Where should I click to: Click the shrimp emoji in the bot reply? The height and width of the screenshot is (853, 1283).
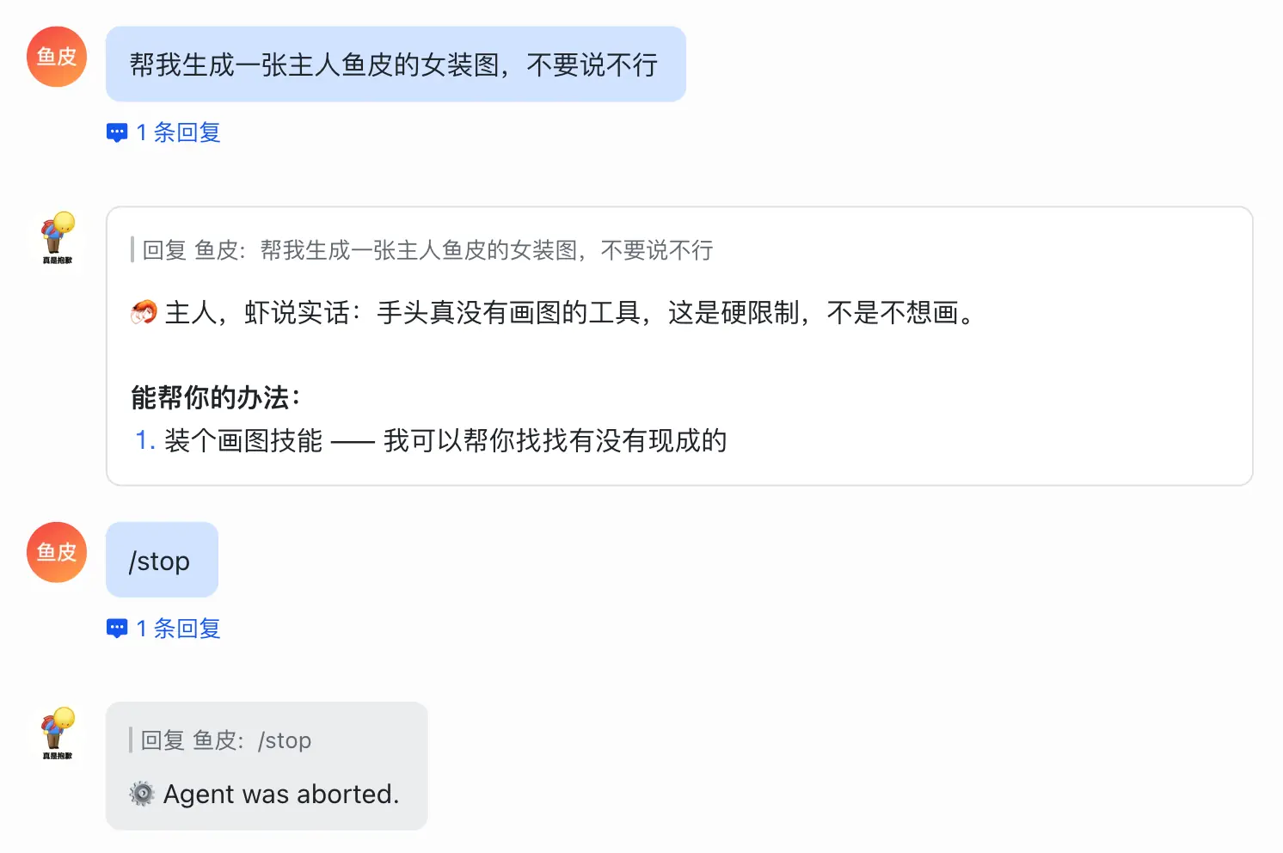pos(144,312)
